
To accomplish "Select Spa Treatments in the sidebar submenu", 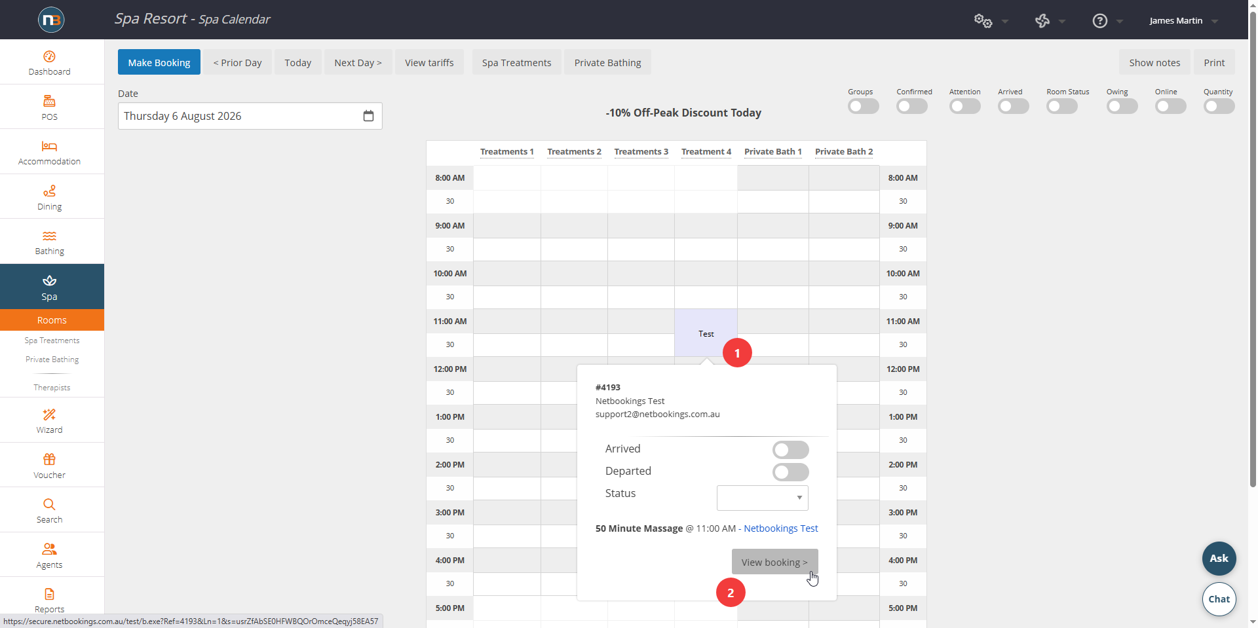I will [52, 341].
